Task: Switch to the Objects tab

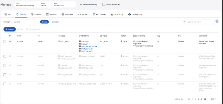Action: [x=36, y=14]
